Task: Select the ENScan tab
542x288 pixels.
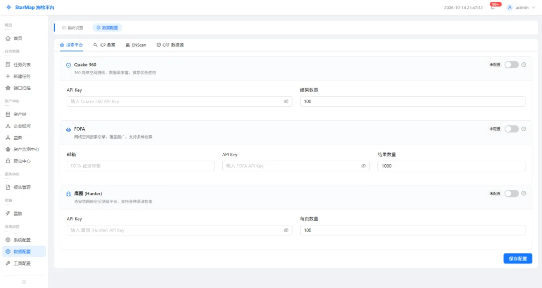Action: click(136, 45)
